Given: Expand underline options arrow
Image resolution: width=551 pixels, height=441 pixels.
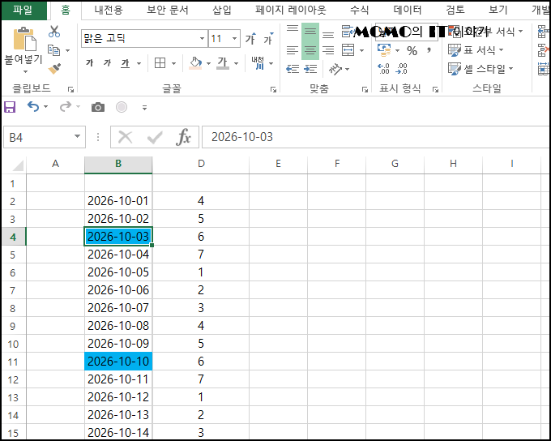Looking at the screenshot, I should tap(139, 64).
